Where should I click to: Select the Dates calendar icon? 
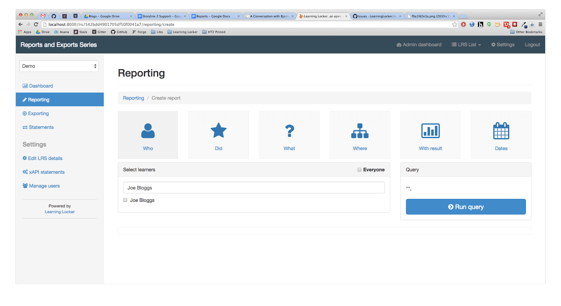click(x=501, y=131)
